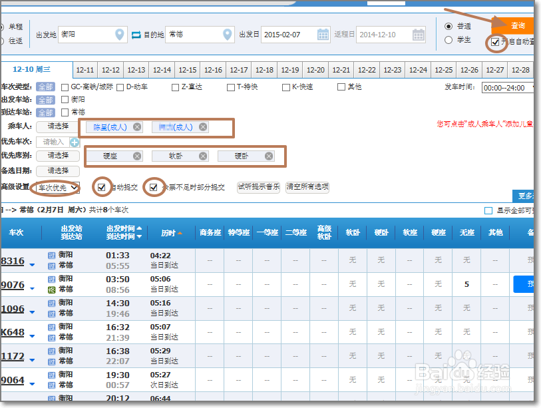541x408 pixels.
Task: Swap departure and destination stations
Action: click(136, 35)
